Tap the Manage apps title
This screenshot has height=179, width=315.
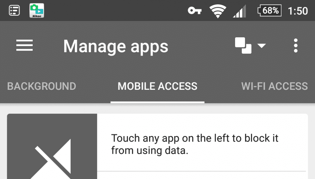point(116,46)
